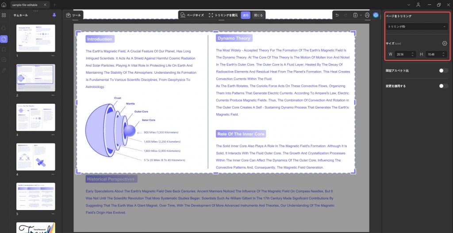Screen dimensions: 453x233
Task: Open the title bar chevron dropdown
Action: coord(409,5)
